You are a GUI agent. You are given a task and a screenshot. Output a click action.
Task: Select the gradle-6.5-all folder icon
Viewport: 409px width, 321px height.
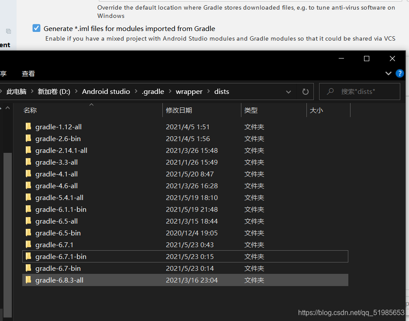[28, 221]
